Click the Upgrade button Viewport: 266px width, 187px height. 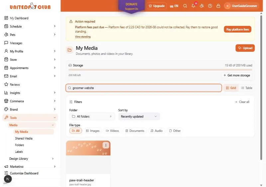[x=157, y=6]
